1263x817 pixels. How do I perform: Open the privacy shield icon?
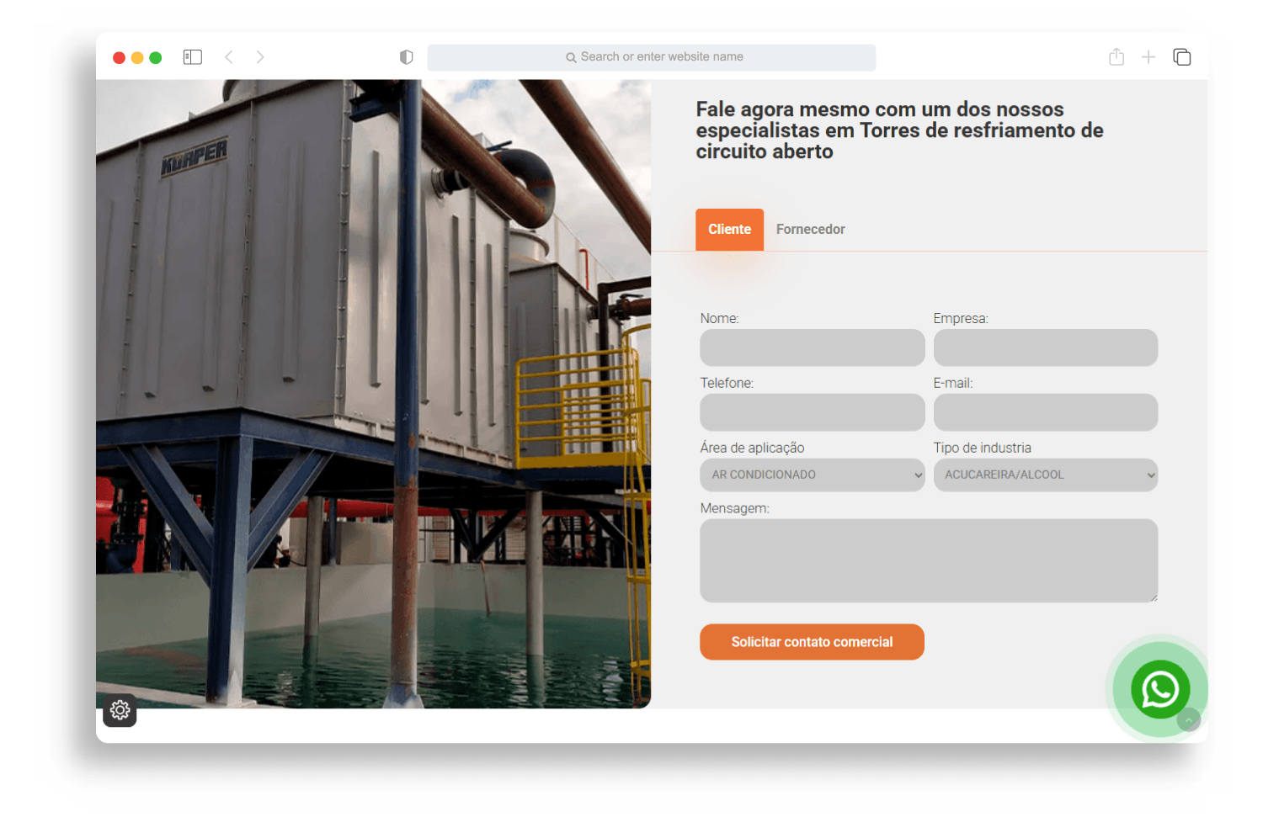[x=407, y=57]
